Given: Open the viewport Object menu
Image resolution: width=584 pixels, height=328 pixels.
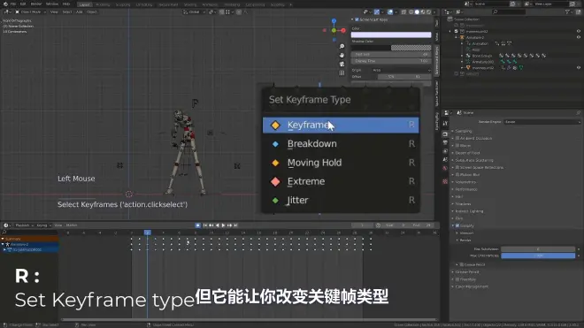Looking at the screenshot, I should pyautogui.click(x=92, y=11).
